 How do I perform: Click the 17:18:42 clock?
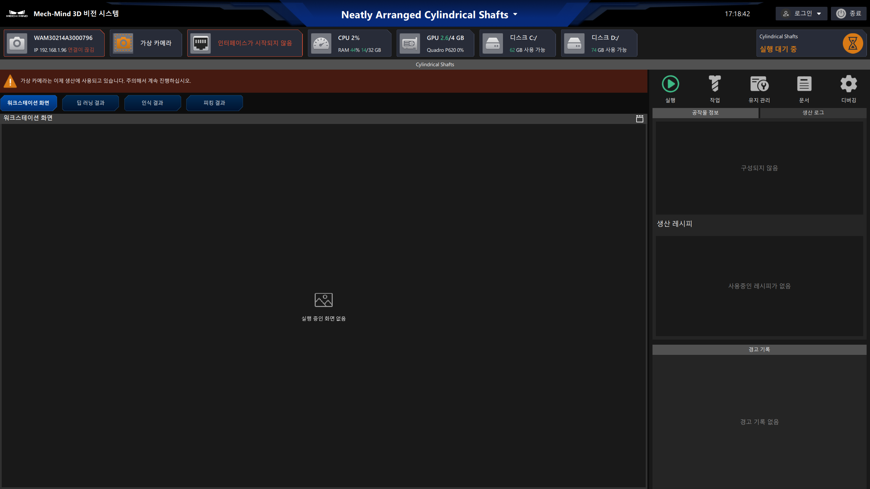coord(737,14)
